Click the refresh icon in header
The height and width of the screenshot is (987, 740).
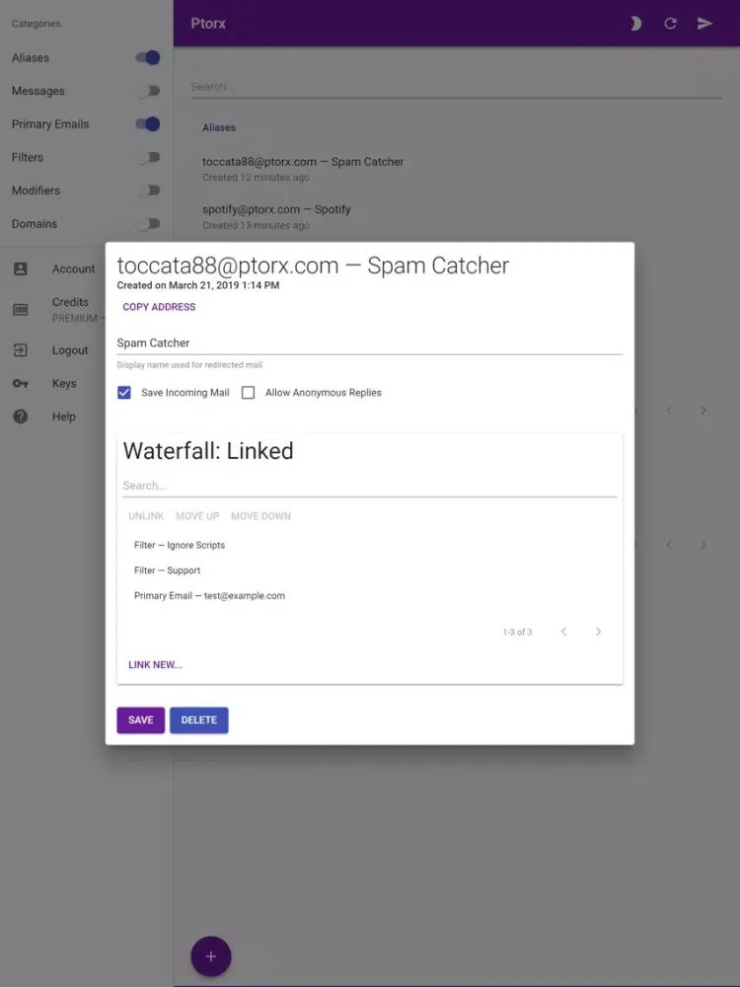click(x=670, y=24)
